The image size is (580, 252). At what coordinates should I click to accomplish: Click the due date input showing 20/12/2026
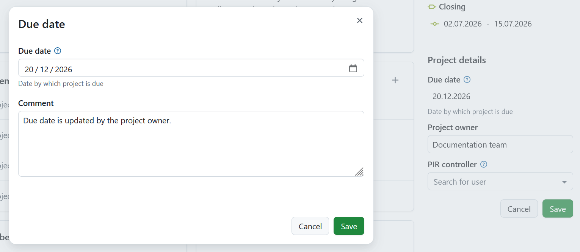click(152, 68)
